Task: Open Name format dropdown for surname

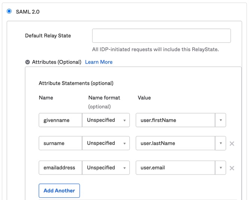Action: click(x=106, y=143)
